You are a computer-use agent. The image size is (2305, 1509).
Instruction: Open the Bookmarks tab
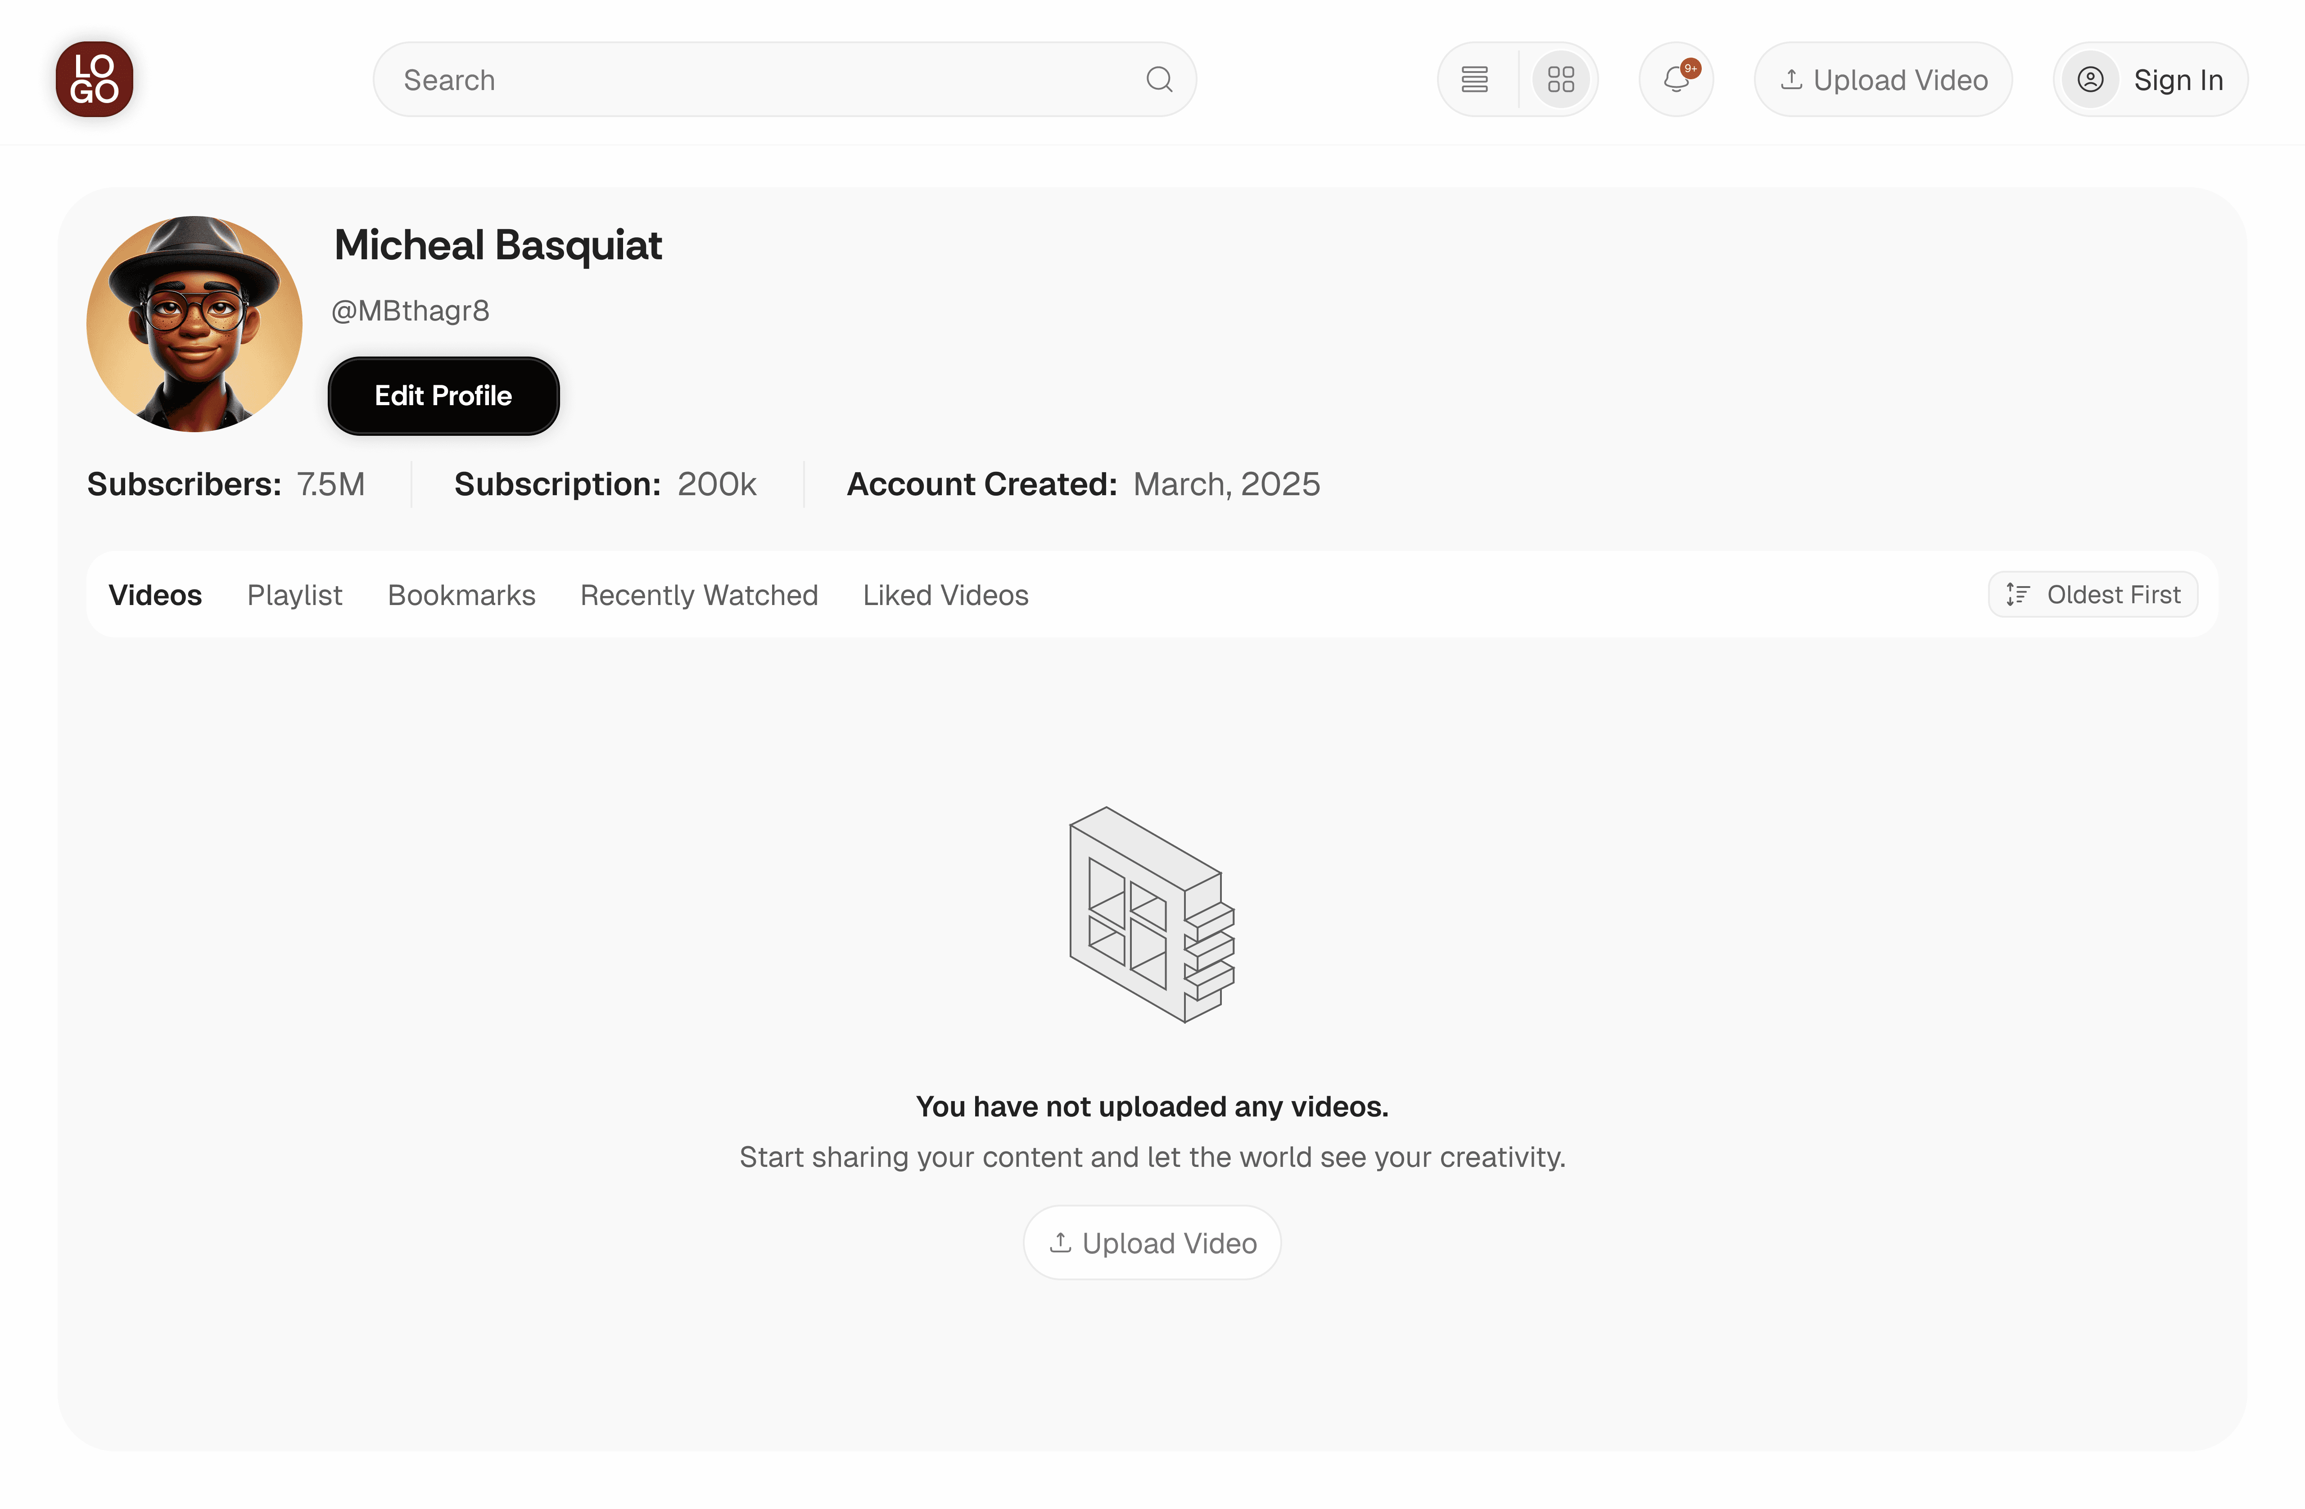pyautogui.click(x=461, y=595)
